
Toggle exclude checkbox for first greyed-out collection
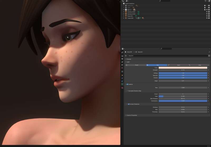click(205, 6)
